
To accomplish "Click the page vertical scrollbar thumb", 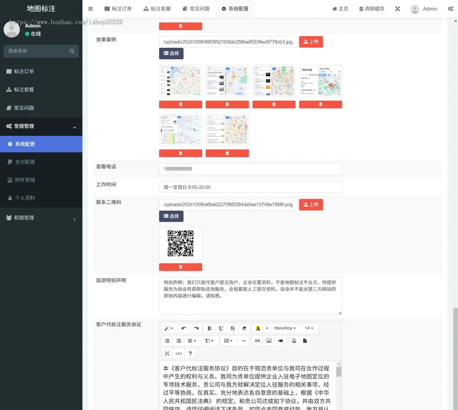I will pos(455,358).
